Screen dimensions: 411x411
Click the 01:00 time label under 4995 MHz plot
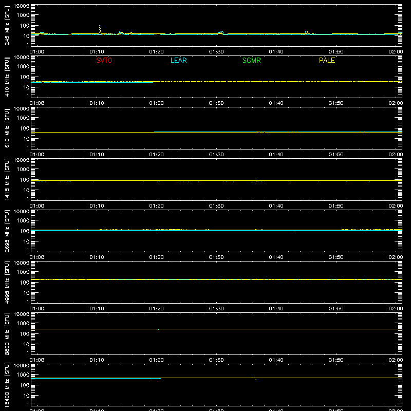click(37, 309)
